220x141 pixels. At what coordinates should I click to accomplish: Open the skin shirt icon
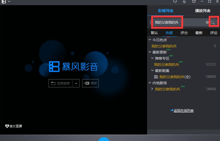pos(194,1)
